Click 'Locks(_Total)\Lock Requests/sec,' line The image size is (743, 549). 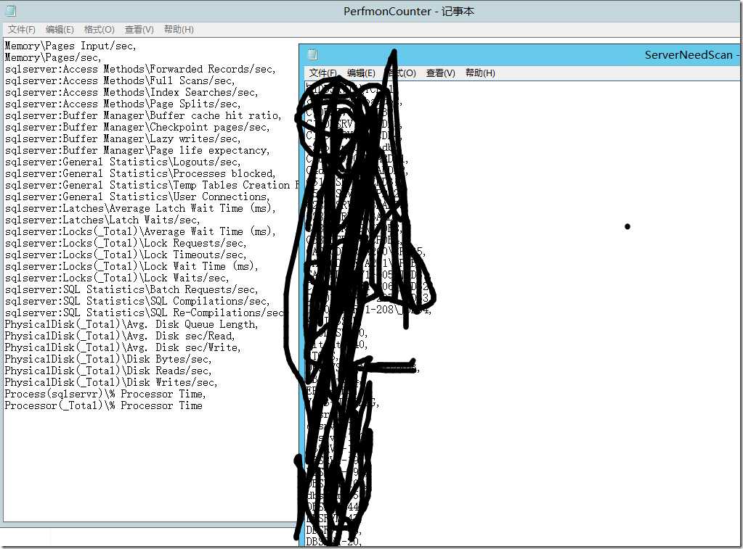point(126,243)
